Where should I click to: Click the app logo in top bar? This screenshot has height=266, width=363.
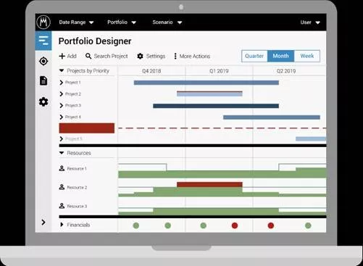(43, 22)
